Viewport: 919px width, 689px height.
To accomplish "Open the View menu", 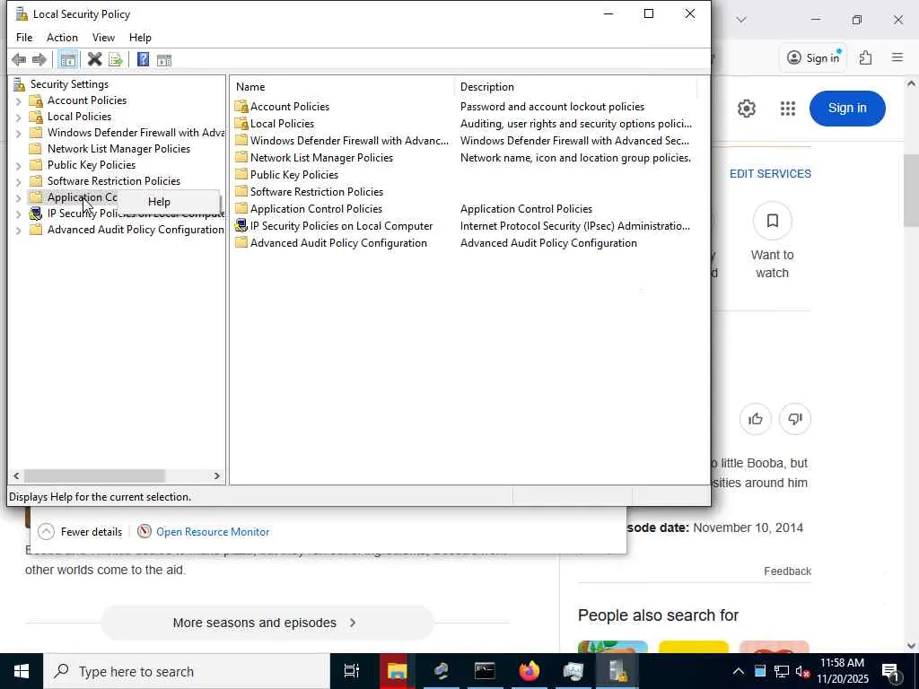I will point(103,38).
